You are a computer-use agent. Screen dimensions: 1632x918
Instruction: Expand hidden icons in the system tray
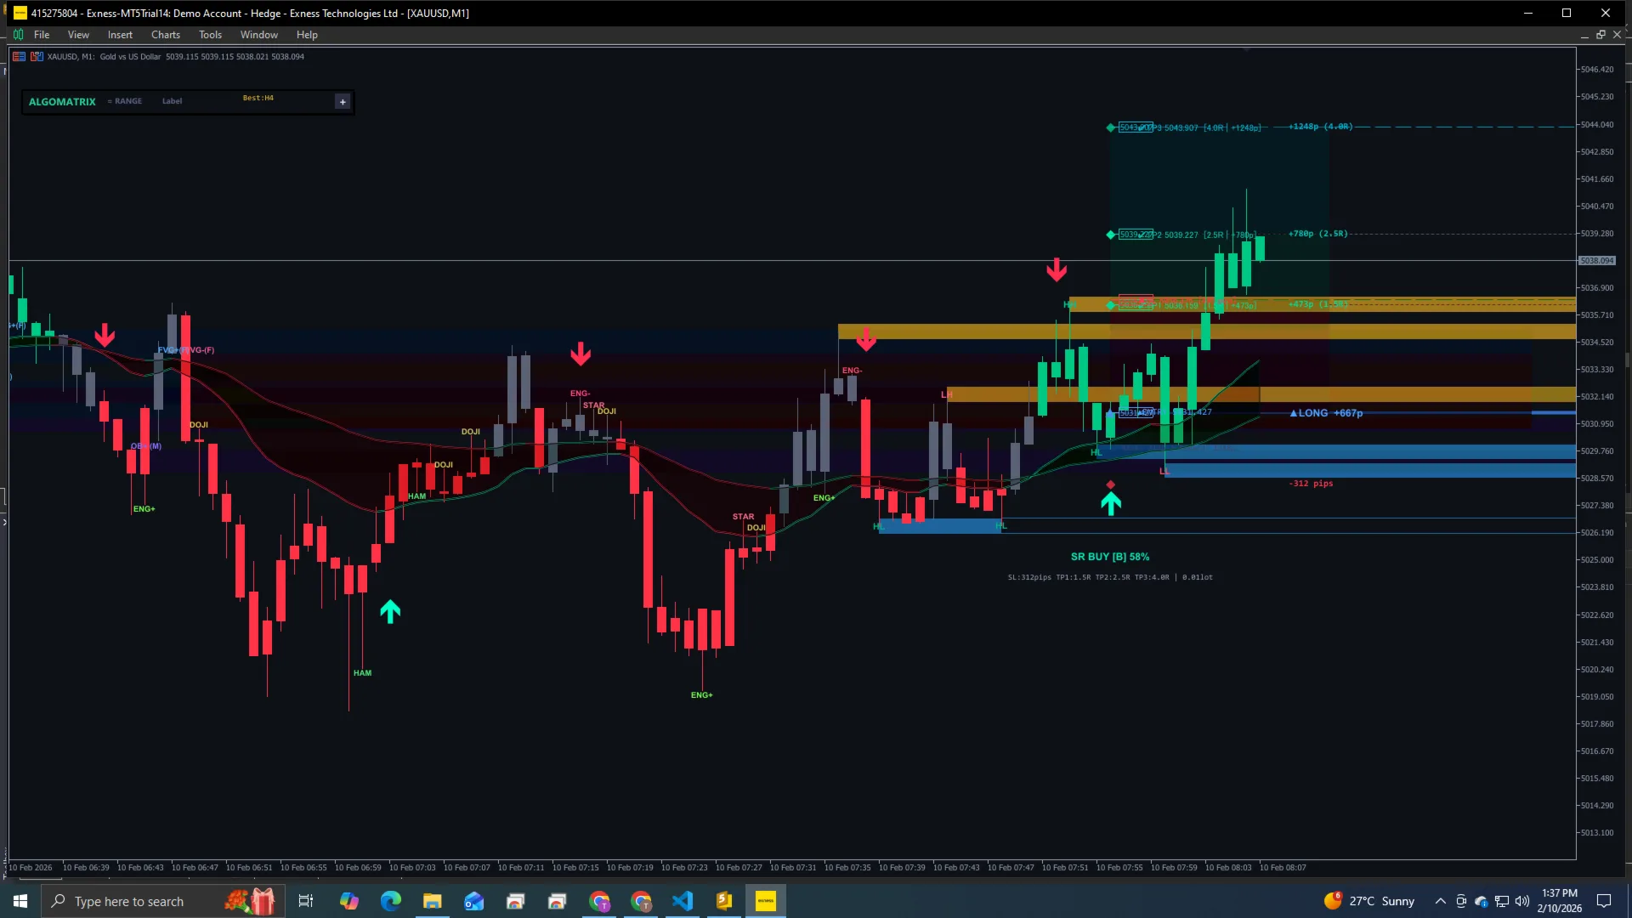[1439, 900]
